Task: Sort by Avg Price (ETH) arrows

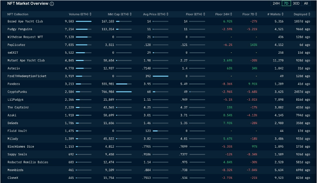Action: coord(168,14)
